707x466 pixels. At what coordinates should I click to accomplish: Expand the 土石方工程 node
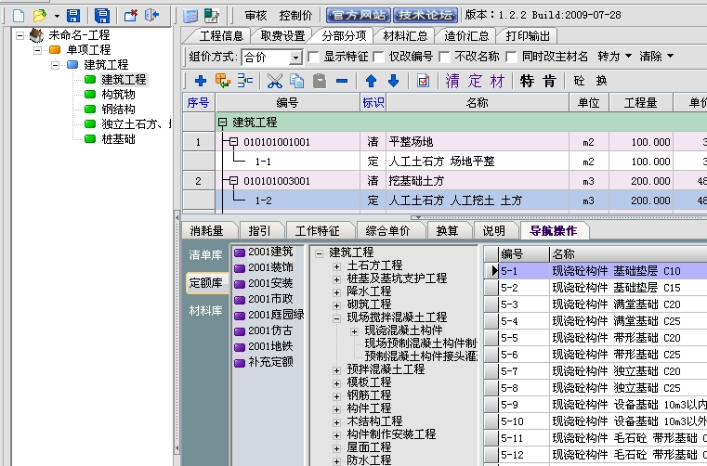pyautogui.click(x=336, y=266)
